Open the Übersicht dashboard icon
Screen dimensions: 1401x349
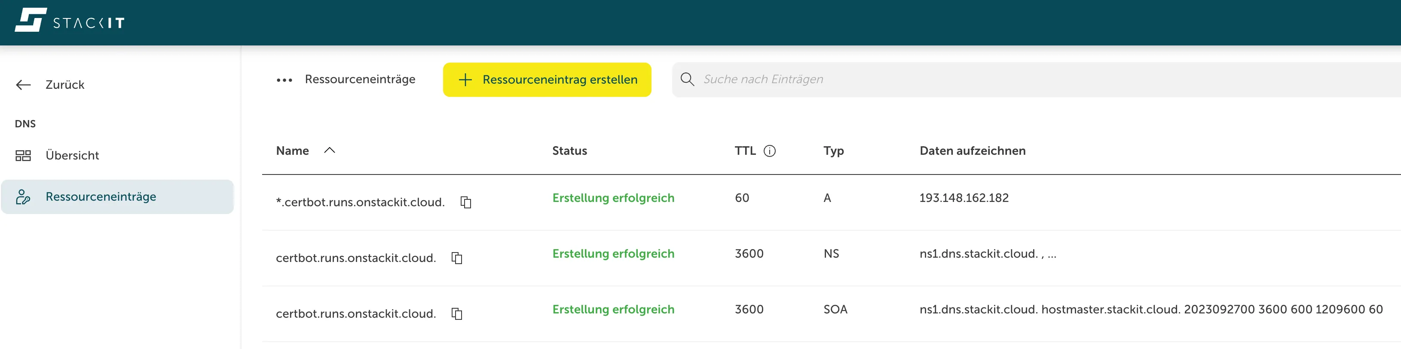(23, 156)
